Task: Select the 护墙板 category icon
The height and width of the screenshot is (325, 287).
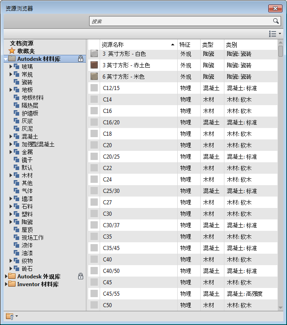Action: pos(16,113)
